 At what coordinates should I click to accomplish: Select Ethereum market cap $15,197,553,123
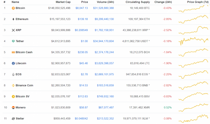coord(60,19)
